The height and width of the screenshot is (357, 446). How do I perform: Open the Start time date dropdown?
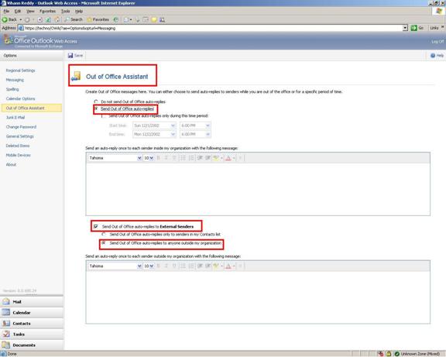point(173,125)
